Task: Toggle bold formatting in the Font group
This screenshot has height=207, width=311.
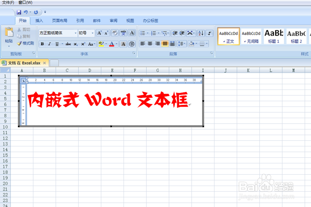Action: 42,44
